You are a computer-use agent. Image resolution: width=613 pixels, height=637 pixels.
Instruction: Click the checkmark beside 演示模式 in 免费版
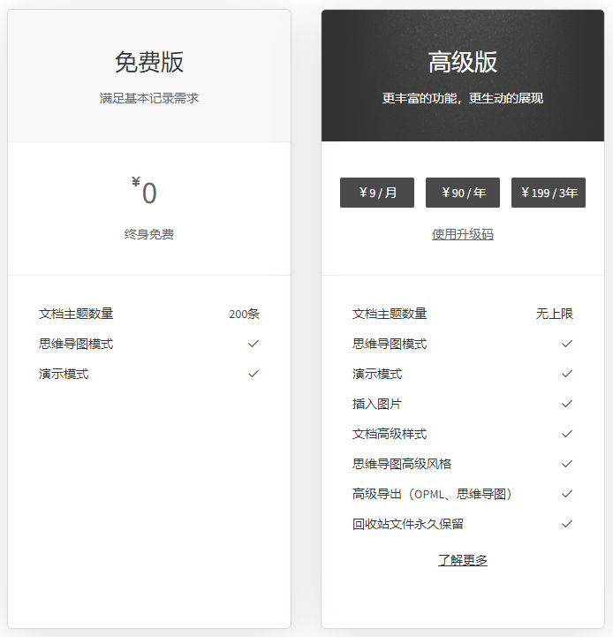click(x=254, y=374)
